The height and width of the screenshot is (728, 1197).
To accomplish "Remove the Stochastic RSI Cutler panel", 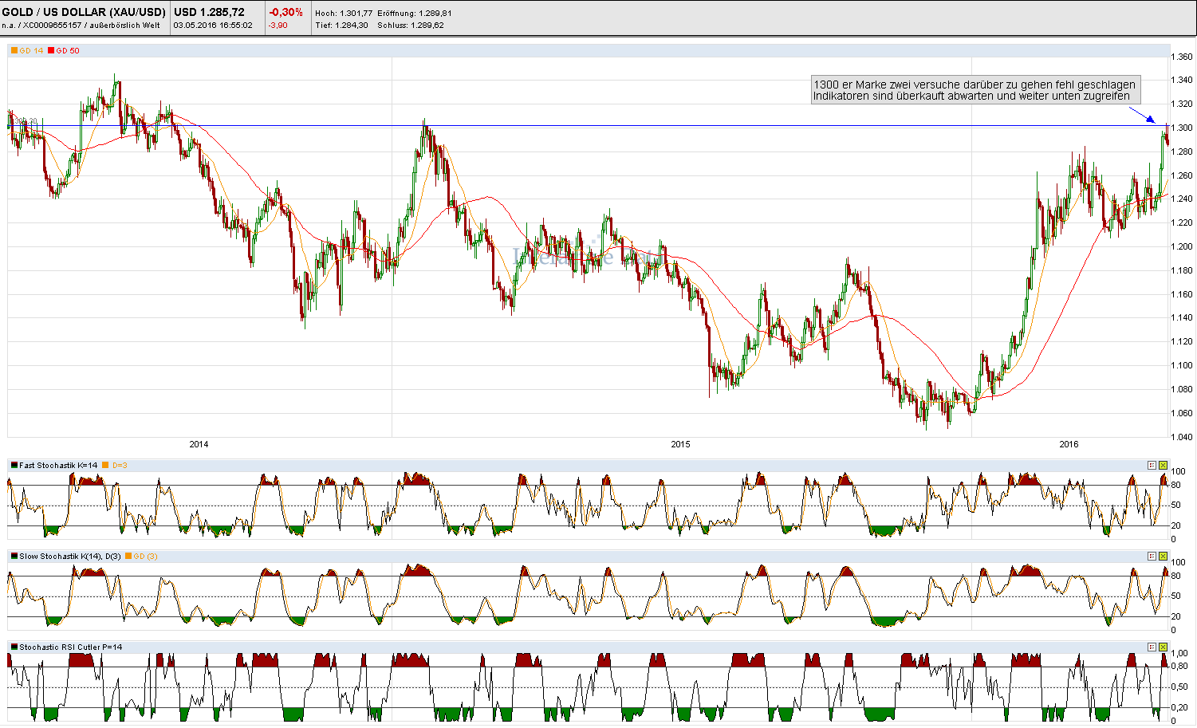I will [x=1163, y=648].
